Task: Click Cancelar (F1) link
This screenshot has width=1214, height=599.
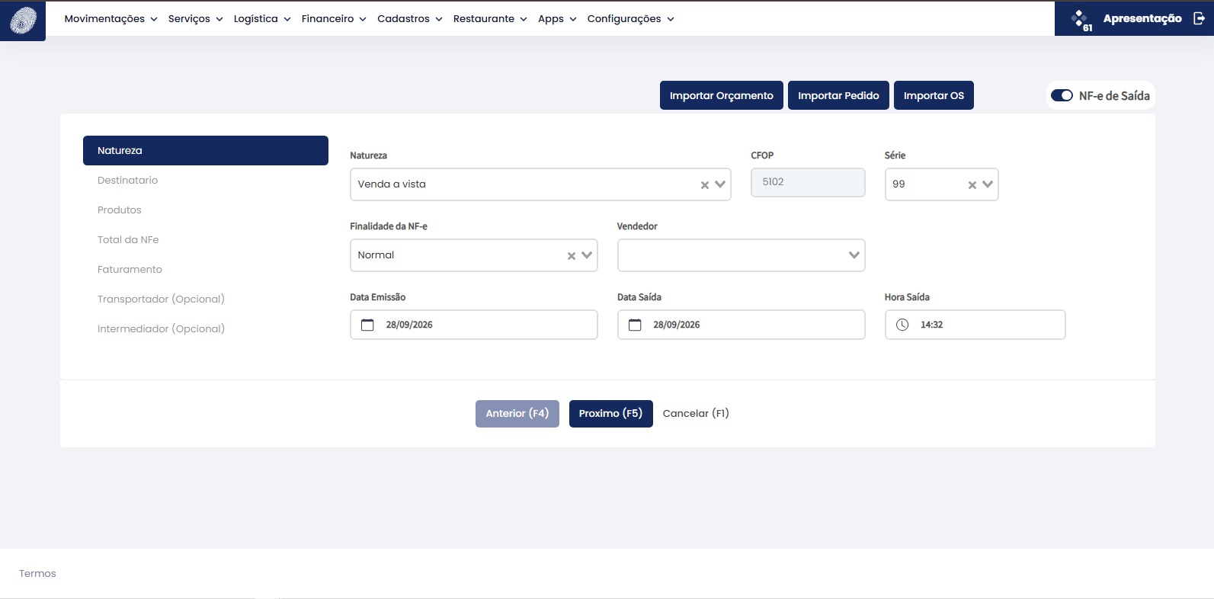Action: tap(696, 414)
